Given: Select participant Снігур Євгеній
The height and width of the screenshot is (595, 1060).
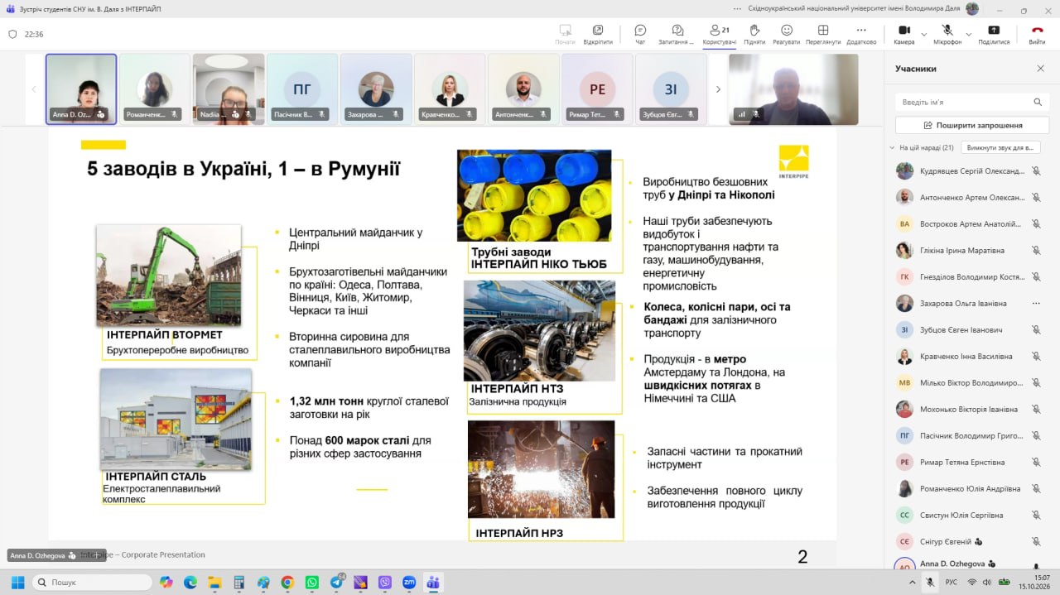Looking at the screenshot, I should click(969, 542).
